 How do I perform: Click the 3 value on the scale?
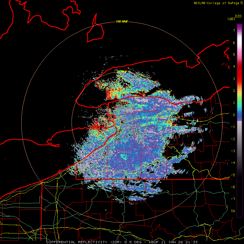[x=234, y=79]
